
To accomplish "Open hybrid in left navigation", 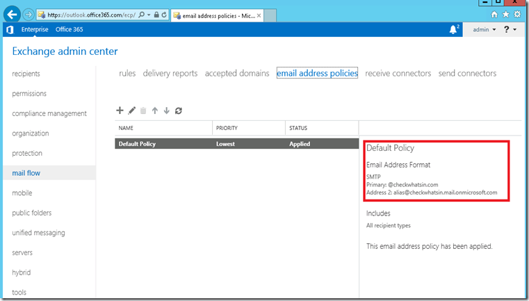I will [22, 272].
